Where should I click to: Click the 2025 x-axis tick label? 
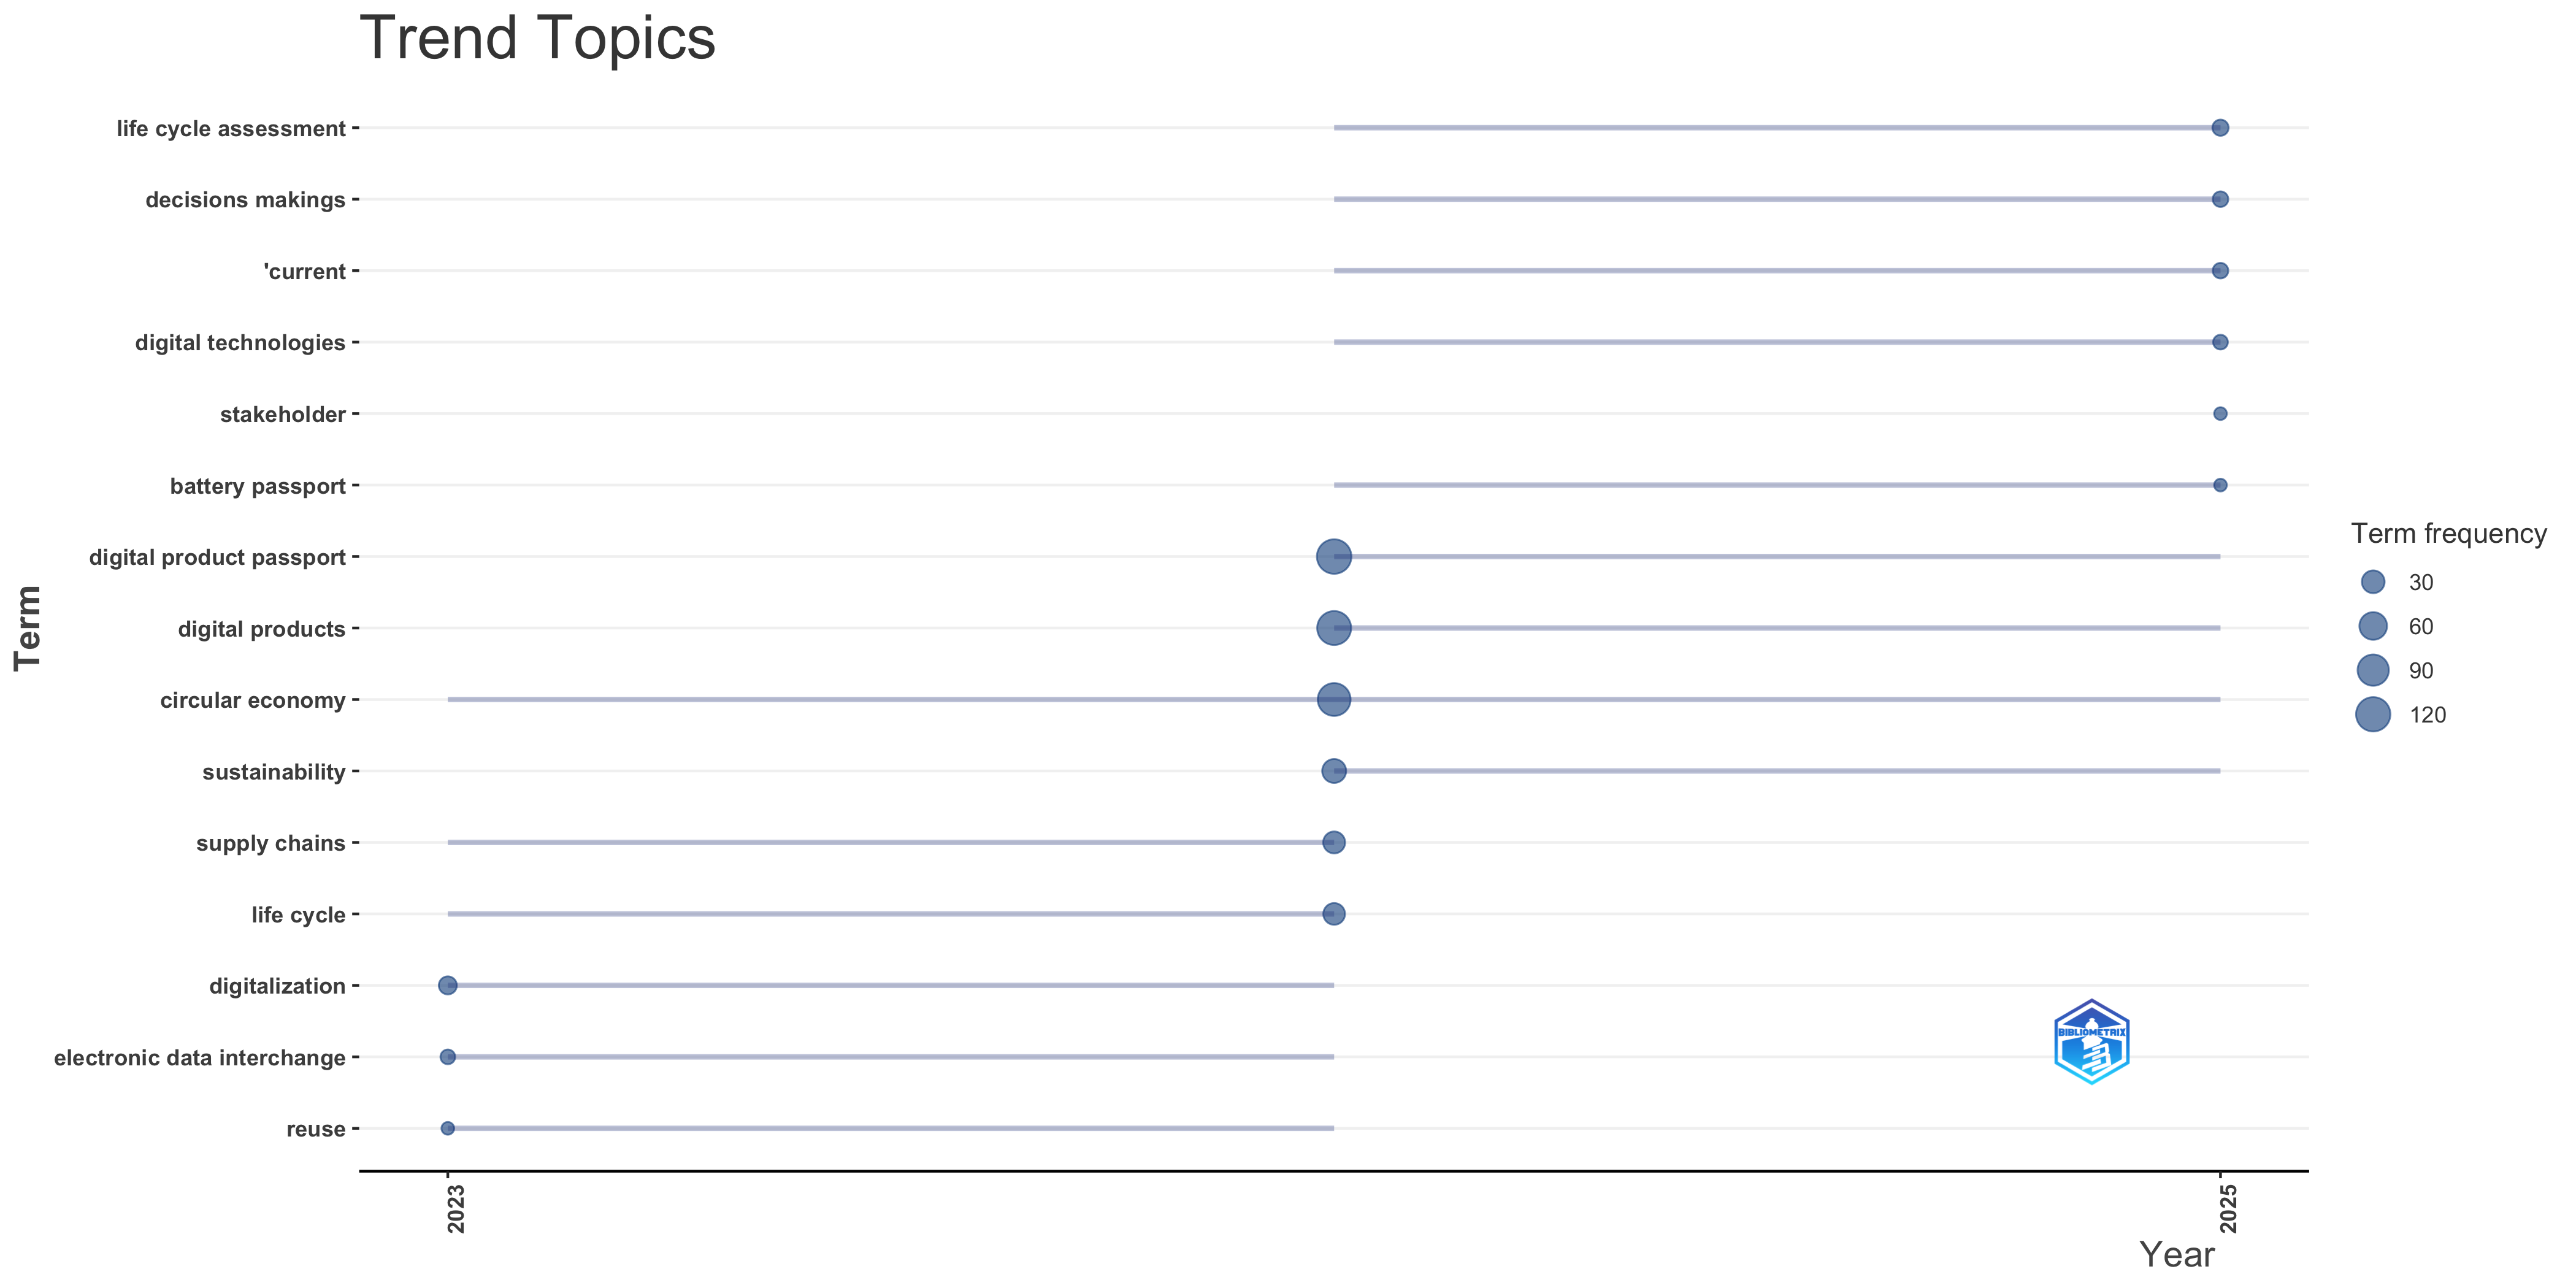point(2228,1209)
